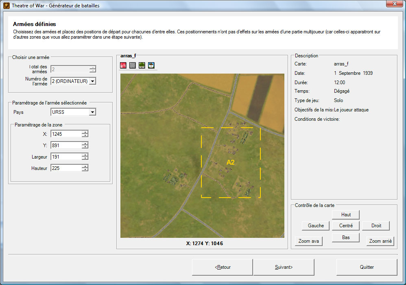Zoom in with Zoom ava button
The height and width of the screenshot is (285, 406).
309,241
